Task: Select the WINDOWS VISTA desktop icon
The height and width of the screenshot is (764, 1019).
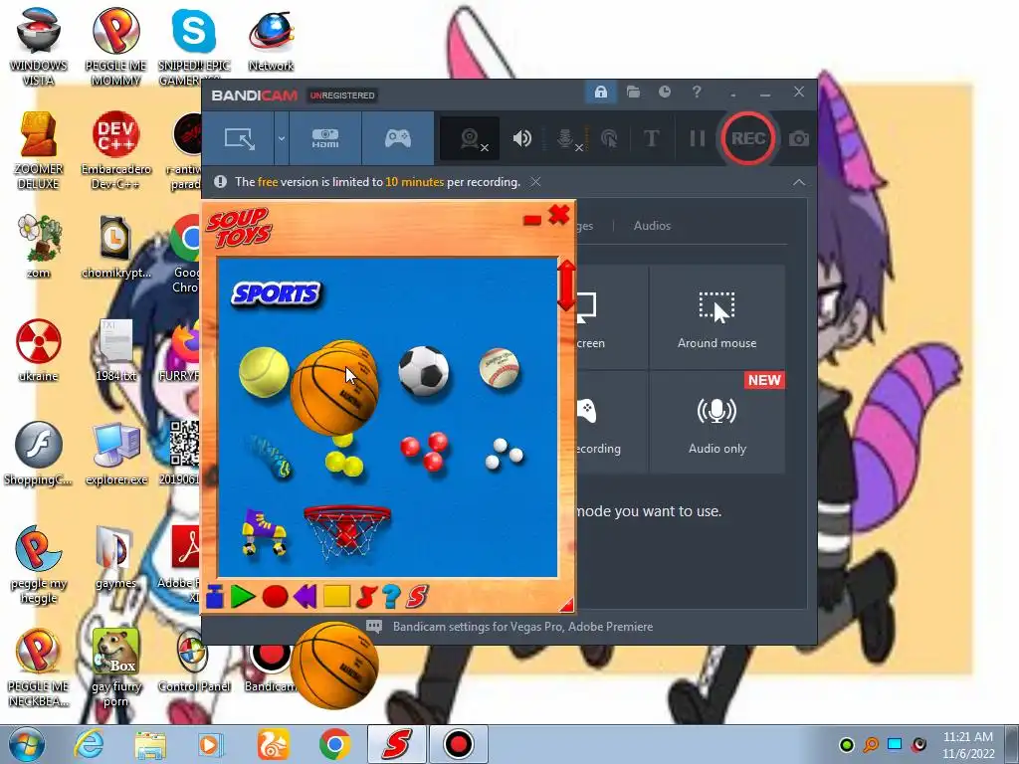Action: (x=39, y=46)
